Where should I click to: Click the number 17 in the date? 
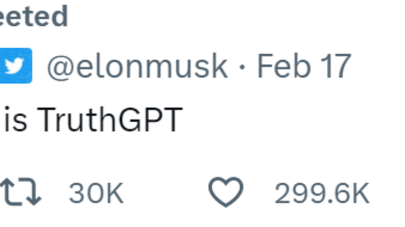tap(336, 66)
